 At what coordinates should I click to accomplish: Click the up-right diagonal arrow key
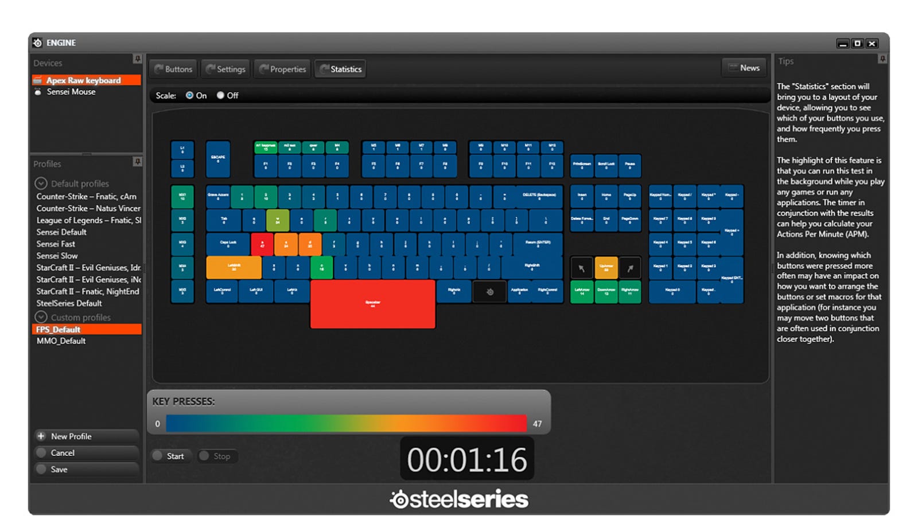click(x=630, y=268)
